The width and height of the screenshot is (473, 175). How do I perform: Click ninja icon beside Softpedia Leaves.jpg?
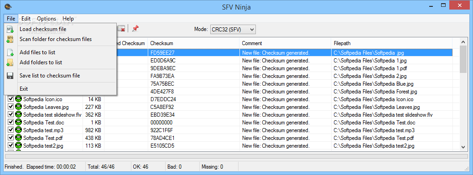19,107
